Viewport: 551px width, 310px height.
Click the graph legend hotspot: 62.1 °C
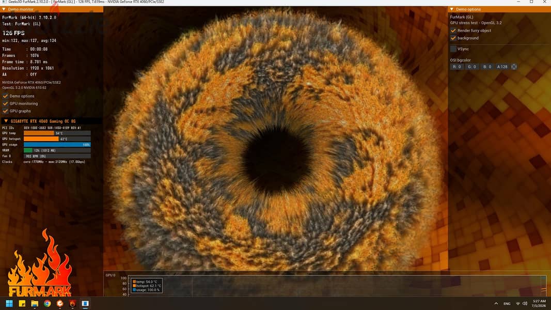pyautogui.click(x=147, y=286)
